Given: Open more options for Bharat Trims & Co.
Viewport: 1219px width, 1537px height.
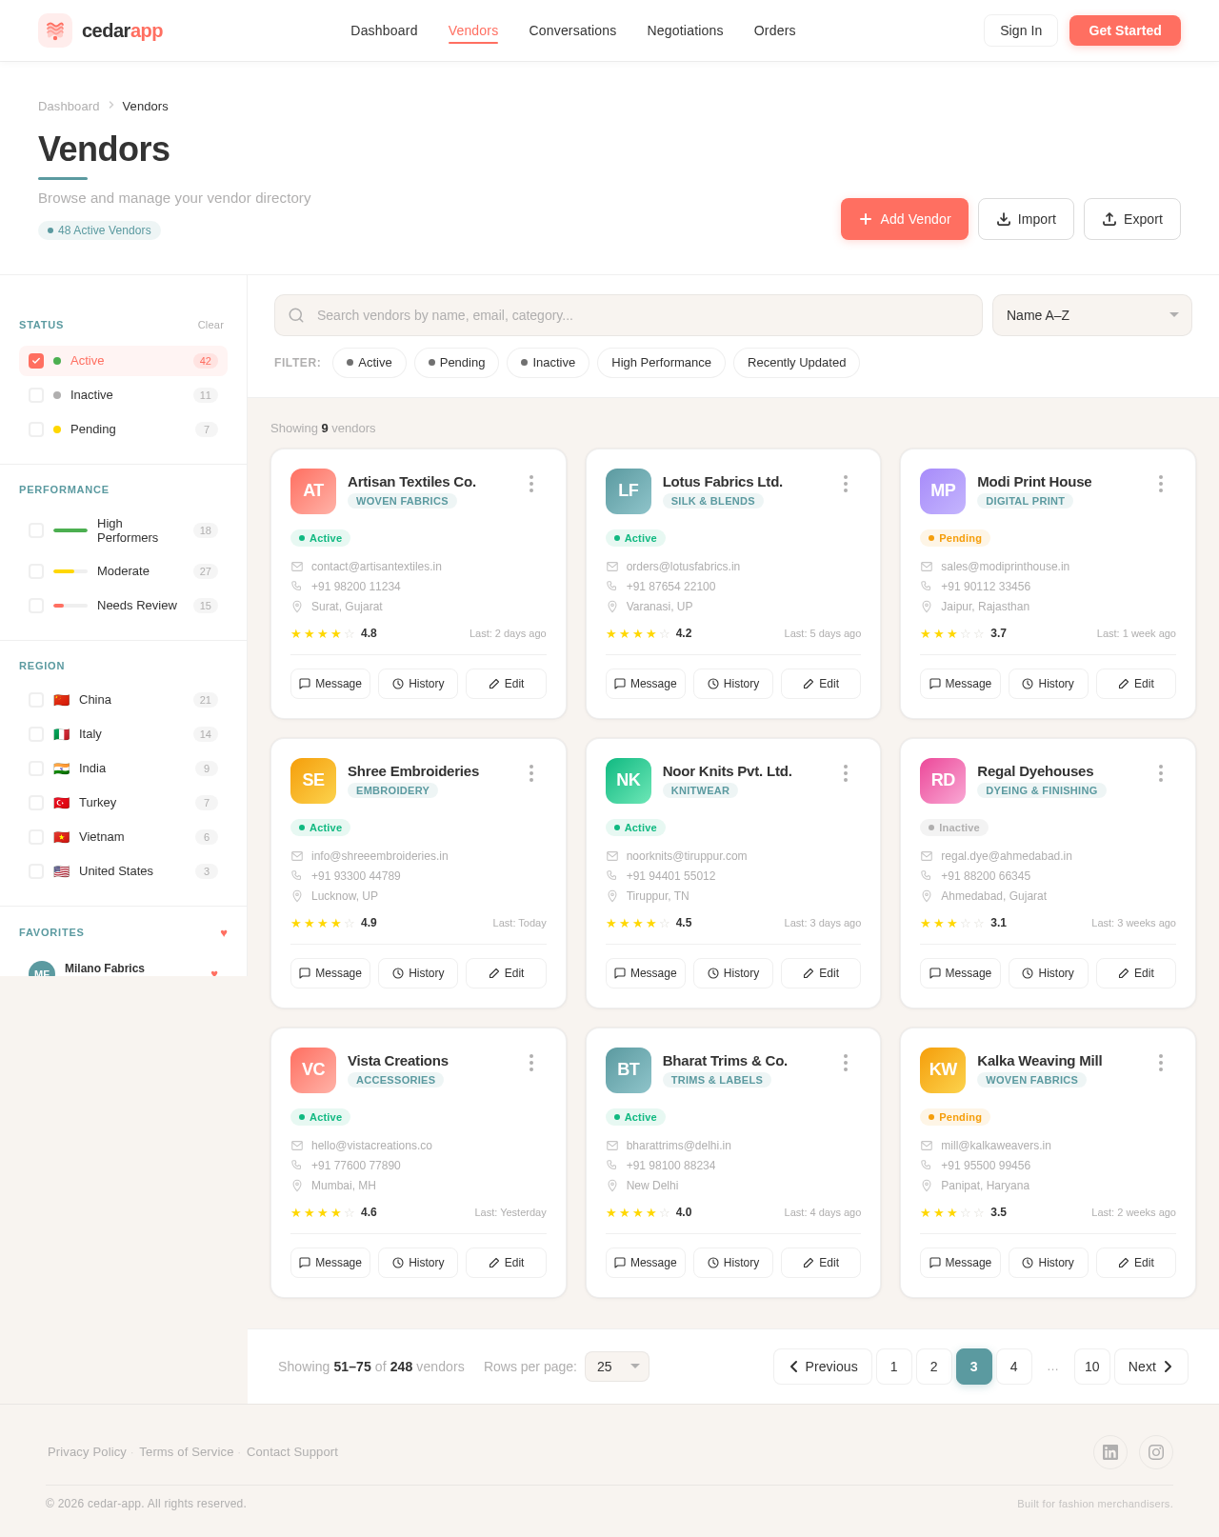Looking at the screenshot, I should click(846, 1063).
